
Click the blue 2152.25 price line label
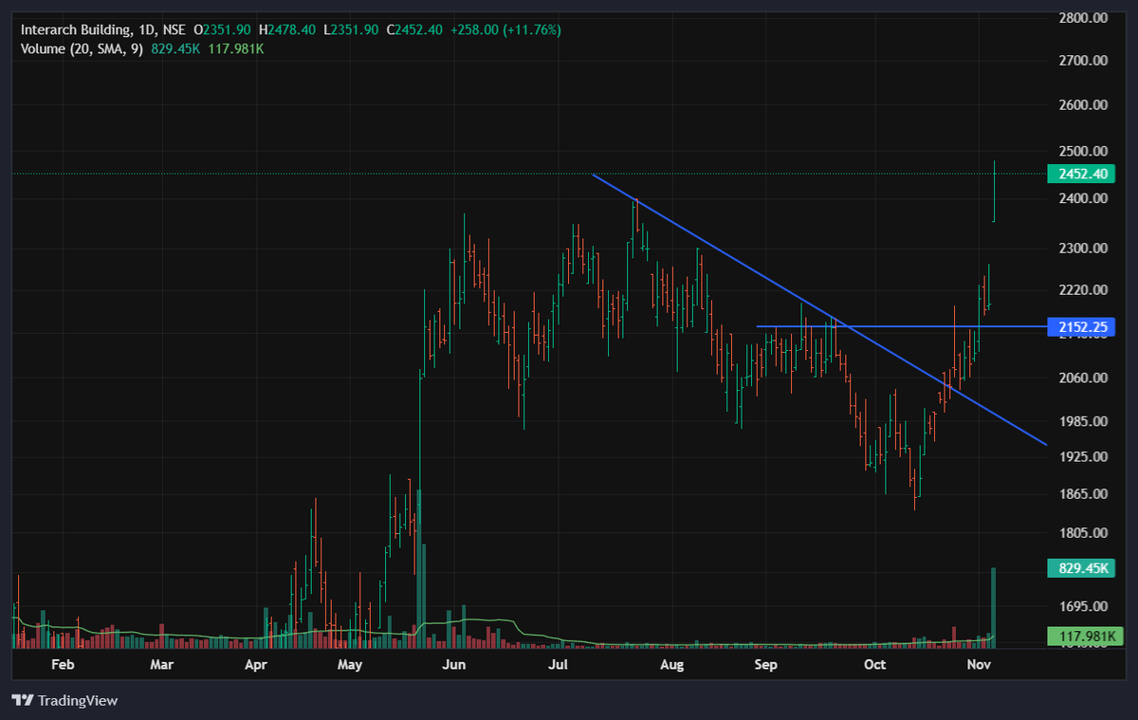pyautogui.click(x=1081, y=327)
